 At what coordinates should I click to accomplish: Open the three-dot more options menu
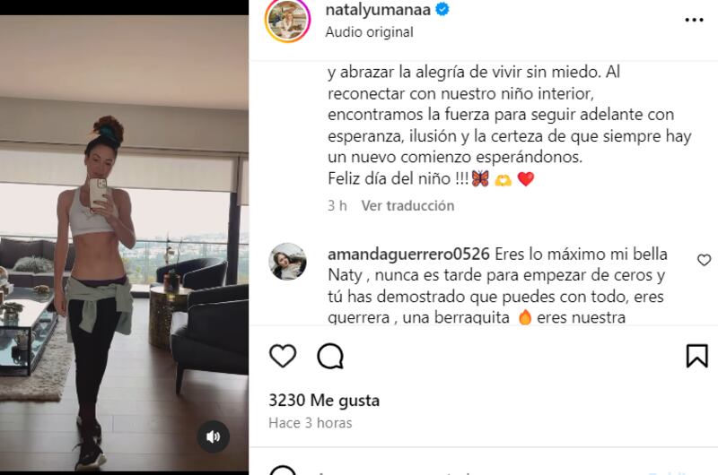[694, 20]
